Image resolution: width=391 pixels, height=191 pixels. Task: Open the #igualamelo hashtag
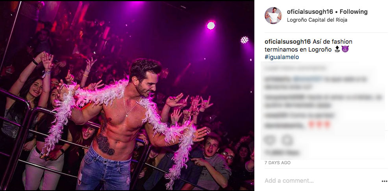point(282,57)
